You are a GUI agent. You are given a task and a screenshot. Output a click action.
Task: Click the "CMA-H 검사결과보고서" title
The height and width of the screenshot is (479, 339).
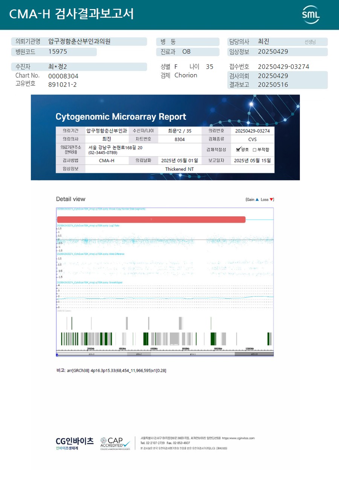(x=71, y=14)
